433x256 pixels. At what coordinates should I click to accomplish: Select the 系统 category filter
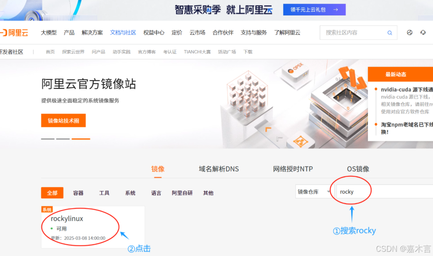tap(130, 193)
